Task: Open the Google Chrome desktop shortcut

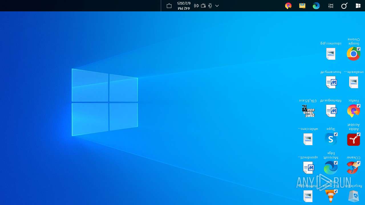Action: point(354,50)
